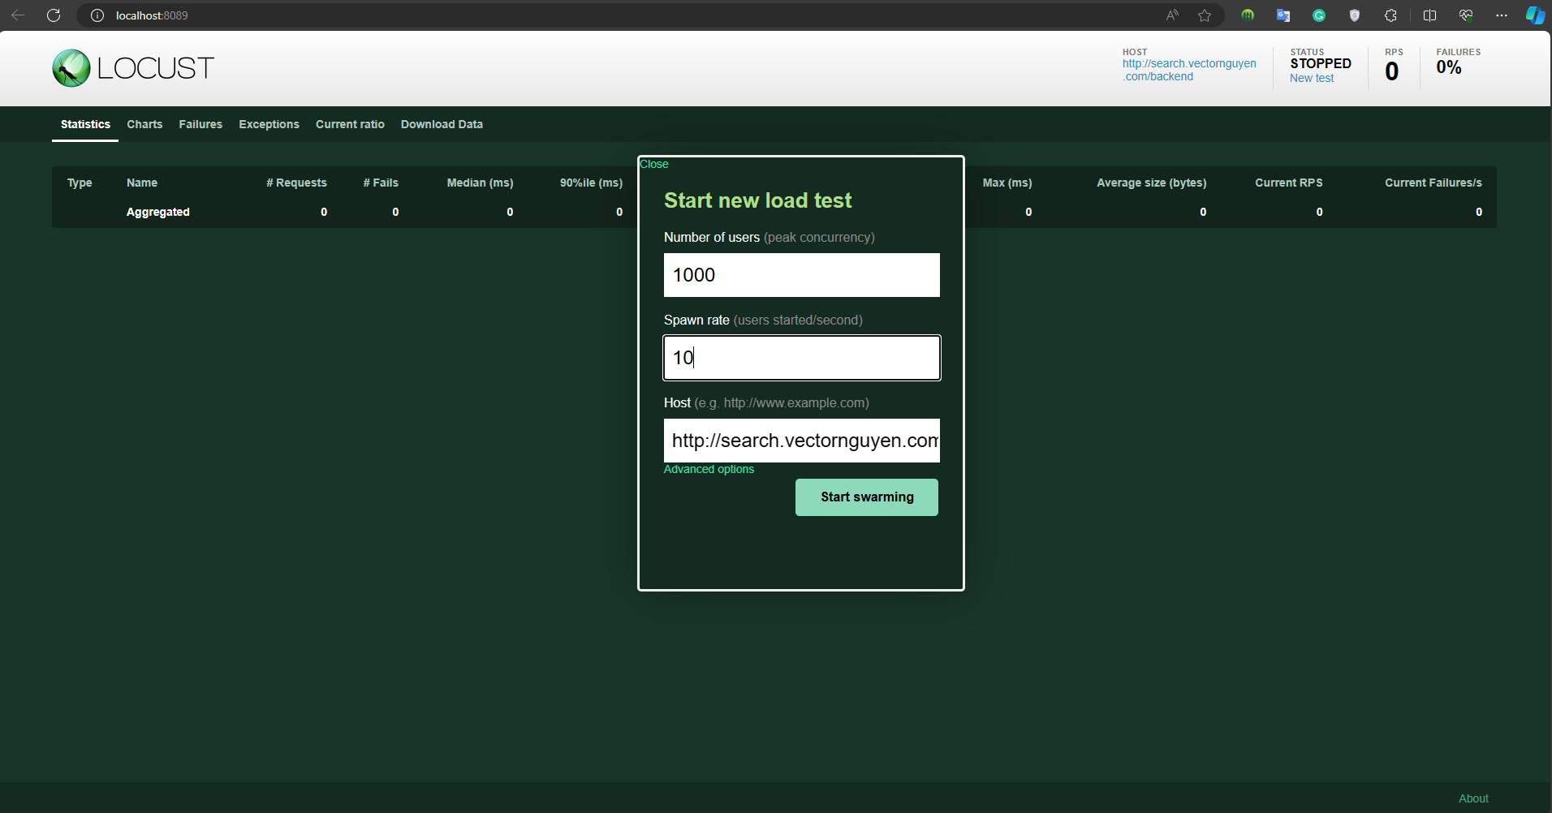Add page to favorites with the star icon
This screenshot has width=1552, height=813.
(x=1205, y=15)
